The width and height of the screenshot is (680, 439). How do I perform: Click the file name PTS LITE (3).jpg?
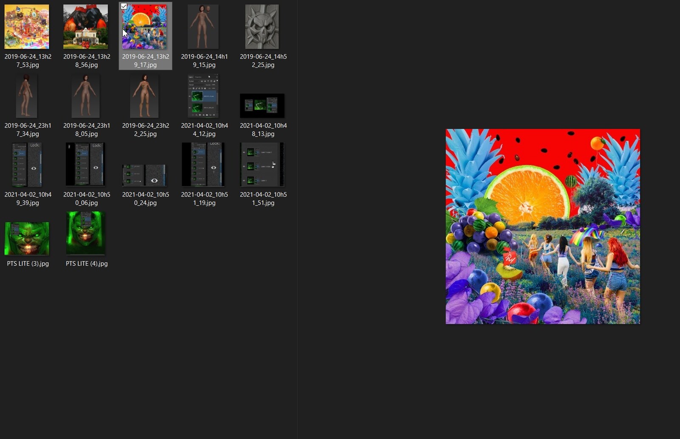point(28,264)
